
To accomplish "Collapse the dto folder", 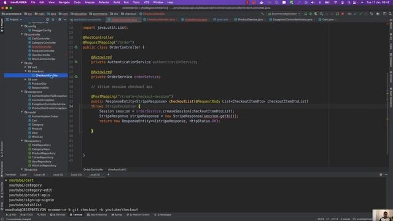I will (x=22, y=63).
